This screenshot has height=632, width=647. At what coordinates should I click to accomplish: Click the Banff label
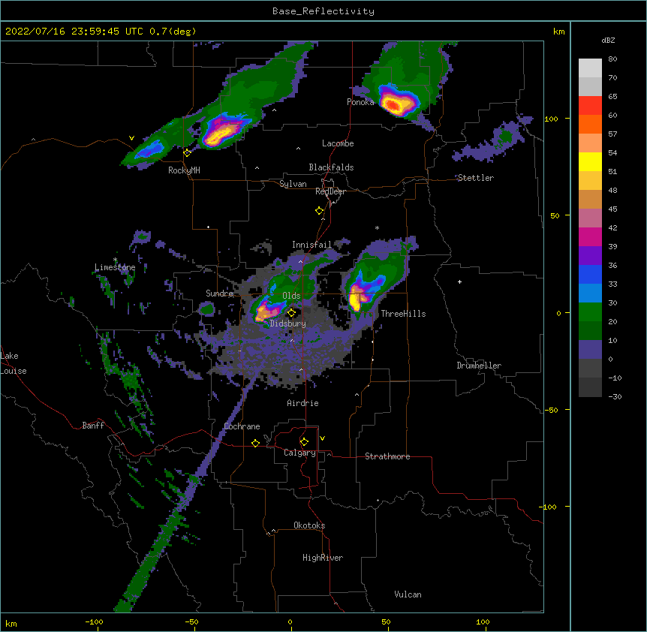coord(93,426)
